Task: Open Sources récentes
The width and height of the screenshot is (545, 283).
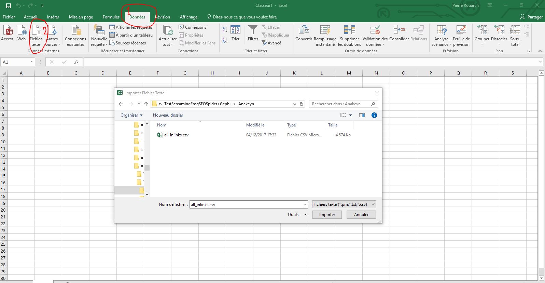Action: point(127,43)
